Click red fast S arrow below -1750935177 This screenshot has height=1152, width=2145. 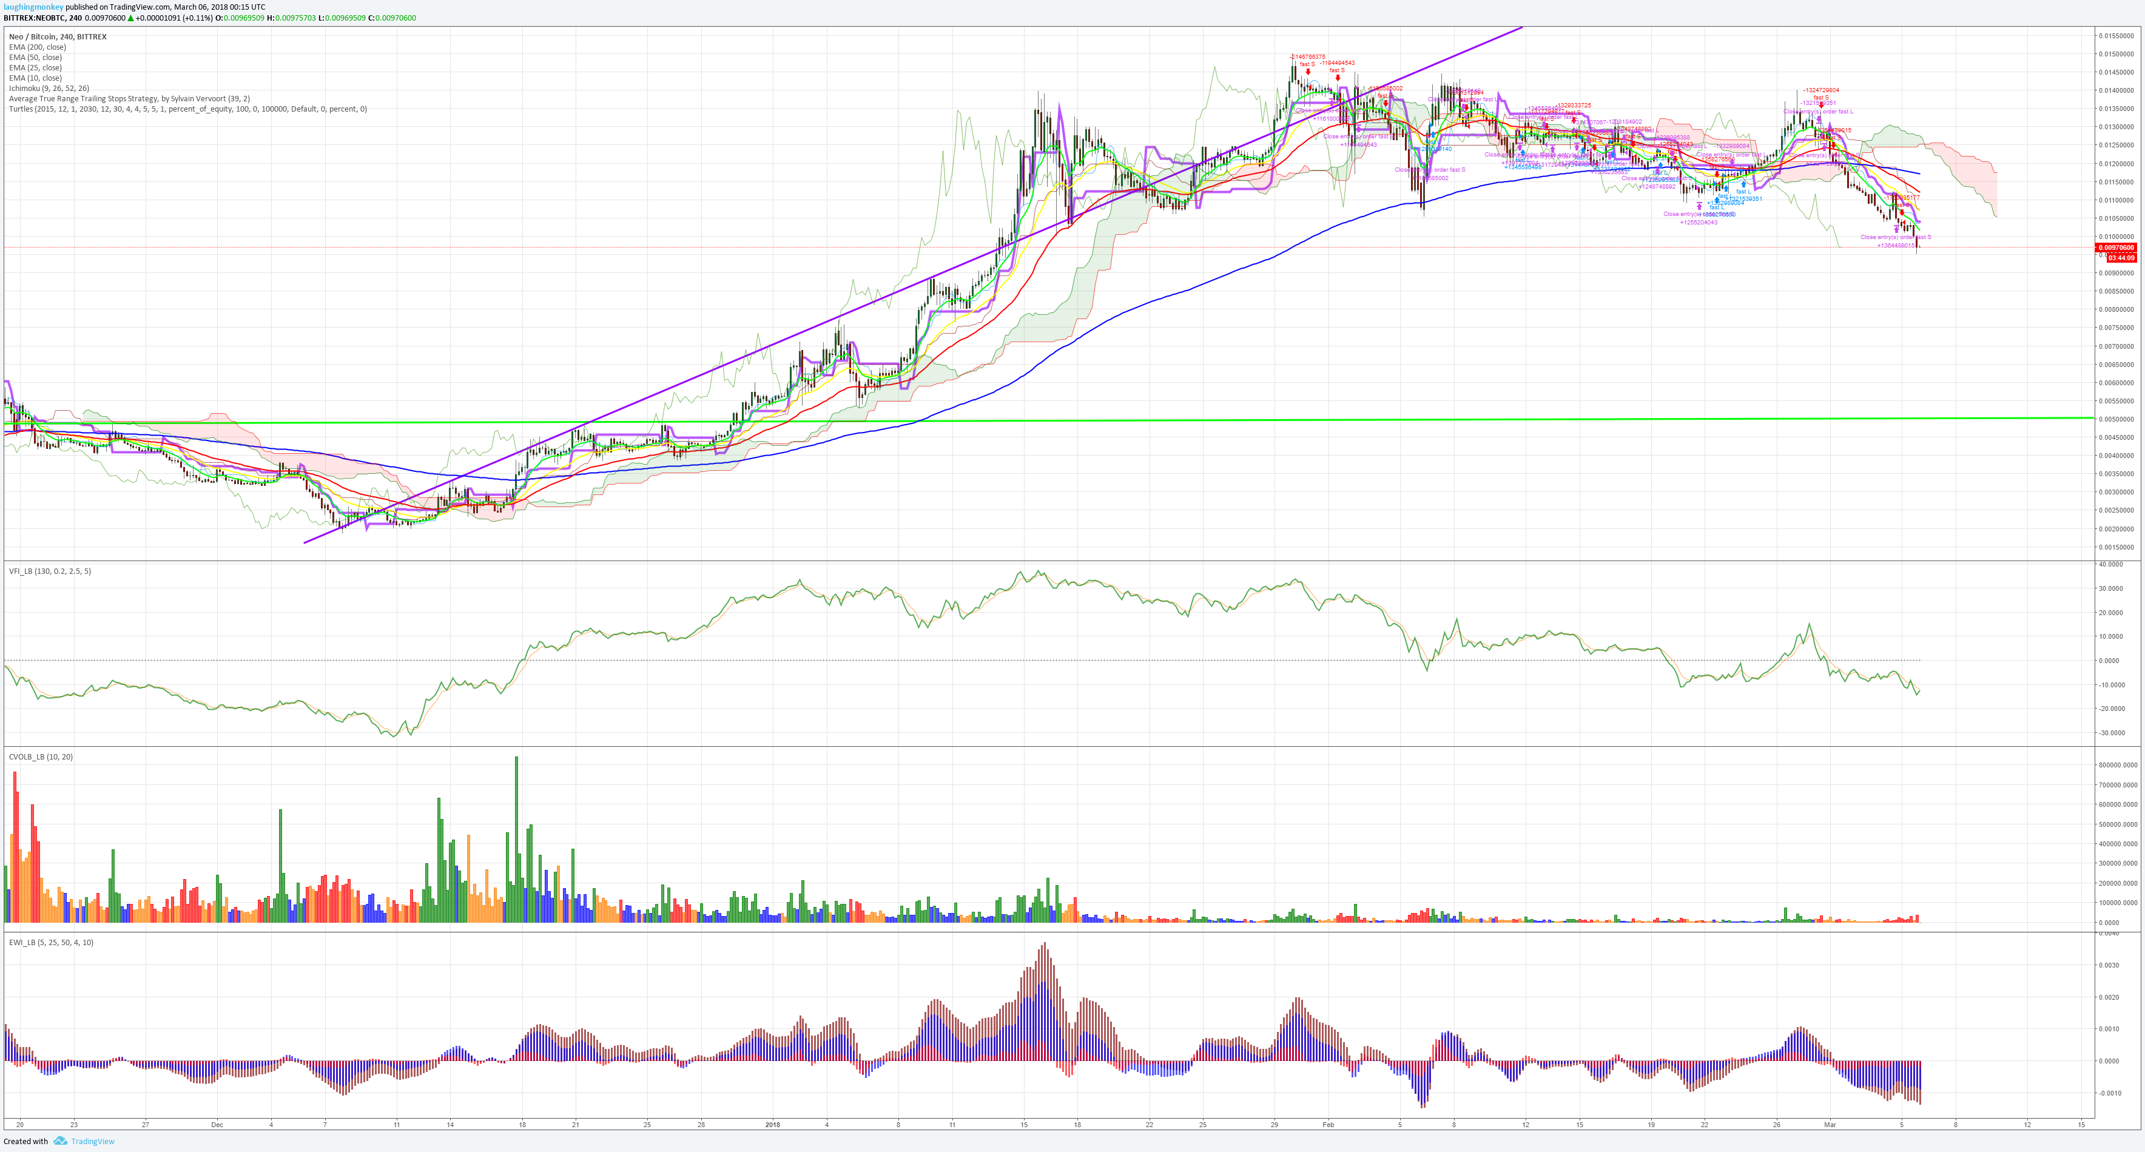1902,212
